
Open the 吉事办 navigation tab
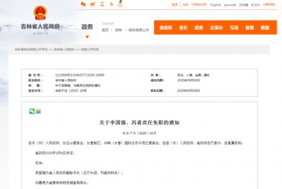[216, 28]
